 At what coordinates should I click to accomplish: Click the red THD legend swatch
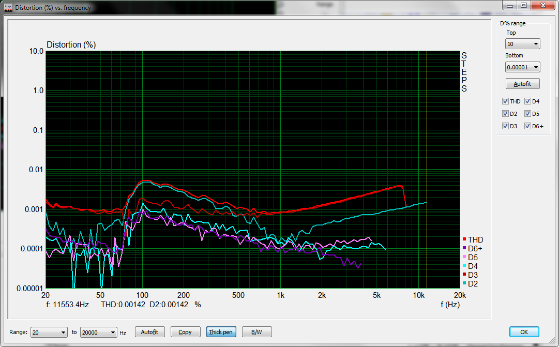point(464,239)
